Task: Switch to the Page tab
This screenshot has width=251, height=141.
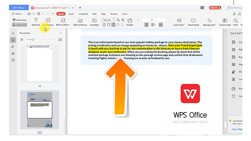Action: click(x=104, y=14)
